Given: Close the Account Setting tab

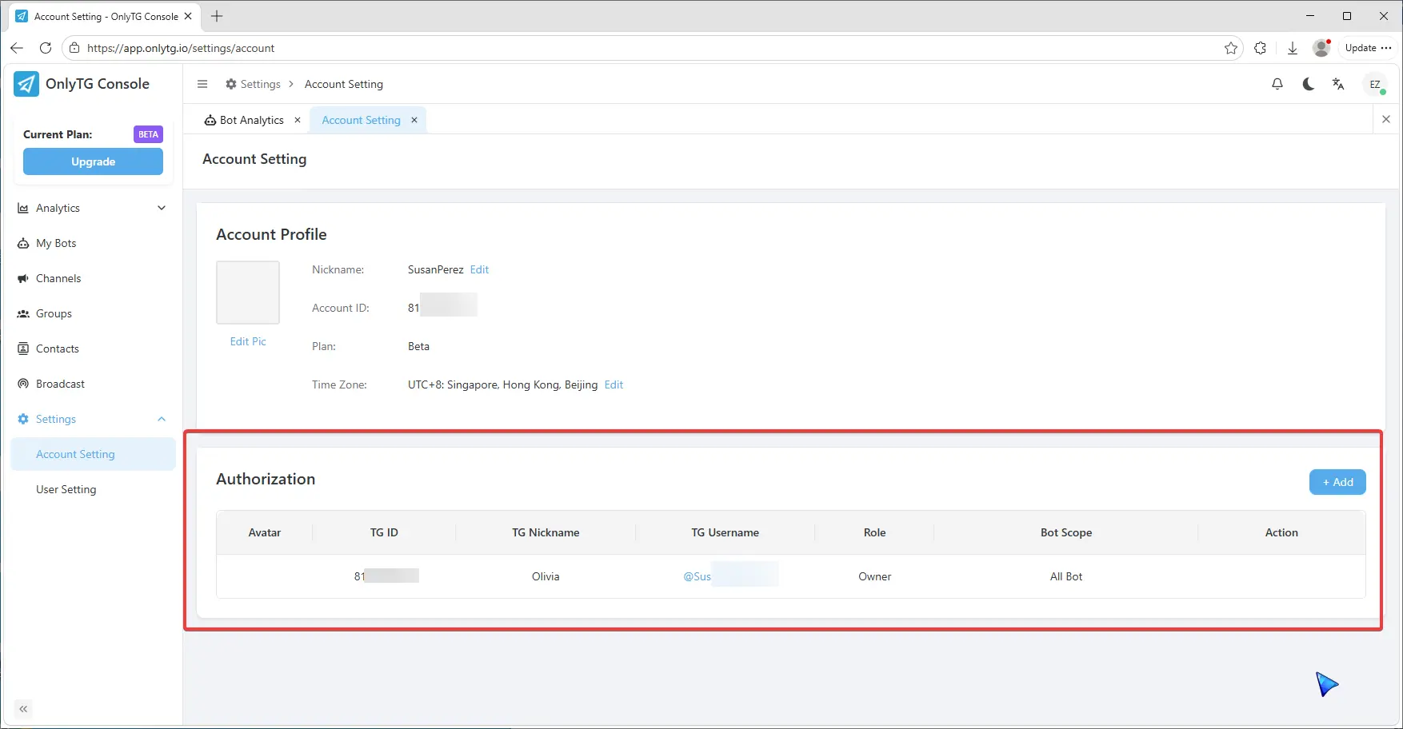Looking at the screenshot, I should tap(414, 120).
